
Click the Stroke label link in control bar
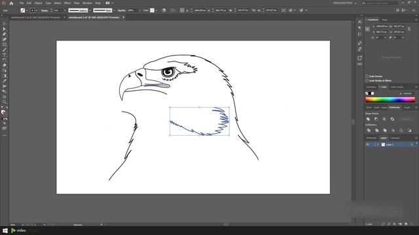[x=45, y=10]
